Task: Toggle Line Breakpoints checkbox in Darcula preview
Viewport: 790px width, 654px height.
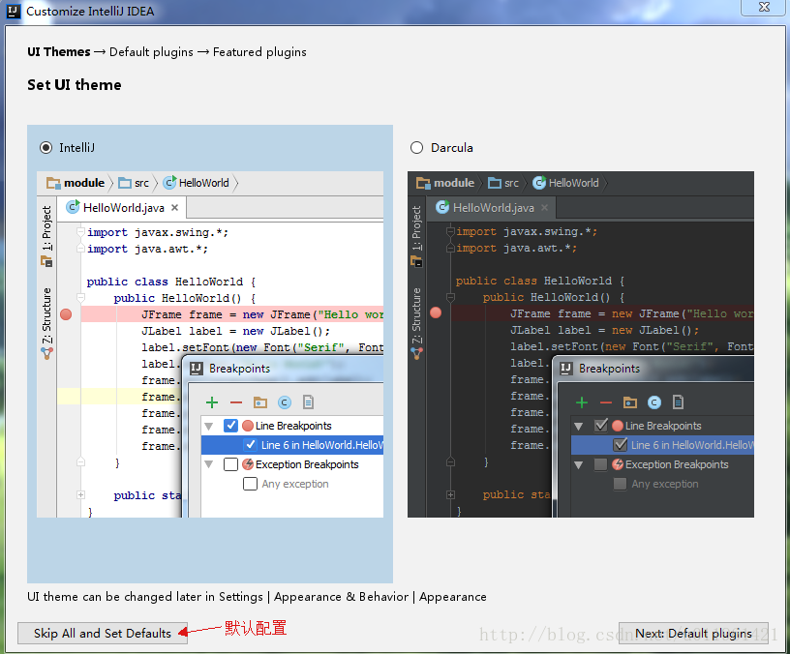Action: point(600,426)
